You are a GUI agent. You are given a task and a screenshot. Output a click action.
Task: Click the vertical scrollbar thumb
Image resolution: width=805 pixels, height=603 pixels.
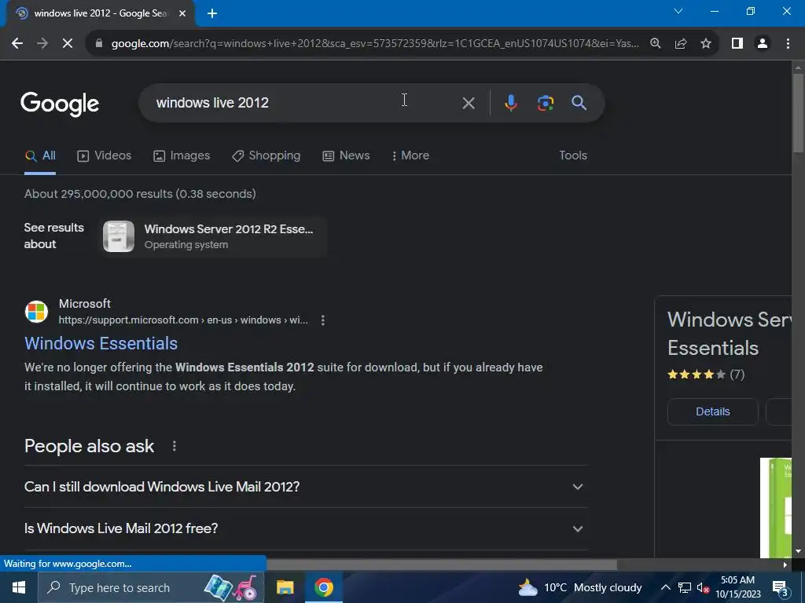pyautogui.click(x=798, y=113)
